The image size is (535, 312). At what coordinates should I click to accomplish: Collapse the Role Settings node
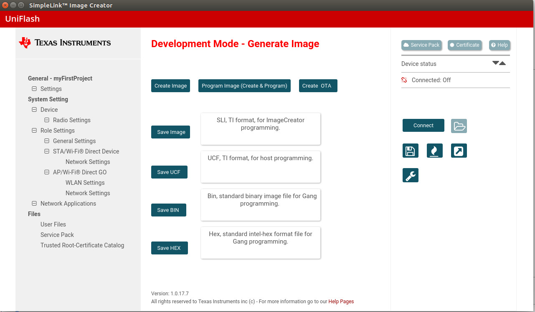click(x=34, y=131)
